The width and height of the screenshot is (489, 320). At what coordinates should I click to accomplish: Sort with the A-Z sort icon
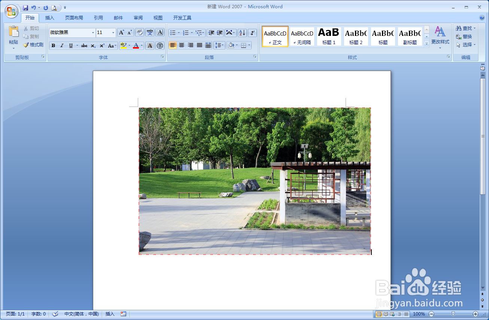[x=242, y=33]
